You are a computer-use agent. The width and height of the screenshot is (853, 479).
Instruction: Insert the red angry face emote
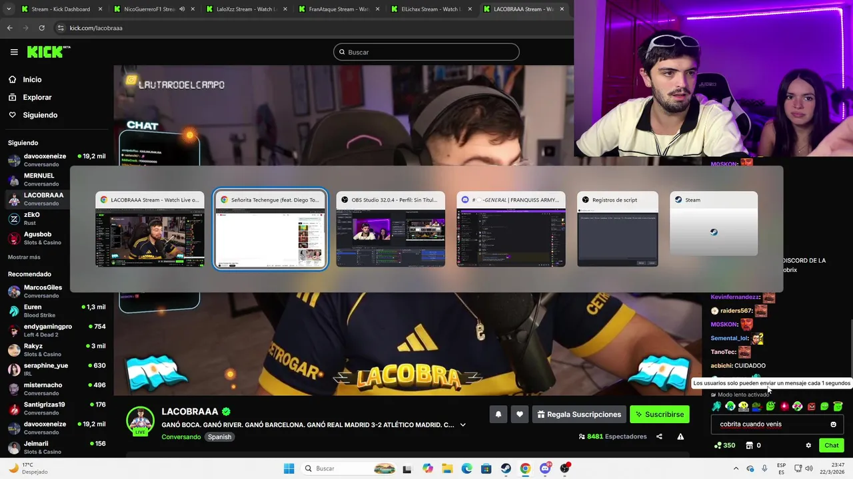[811, 406]
